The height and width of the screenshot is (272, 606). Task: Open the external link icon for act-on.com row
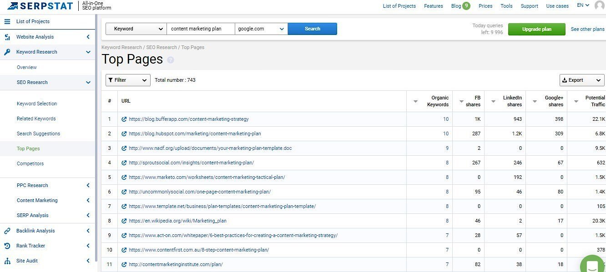coord(124,235)
